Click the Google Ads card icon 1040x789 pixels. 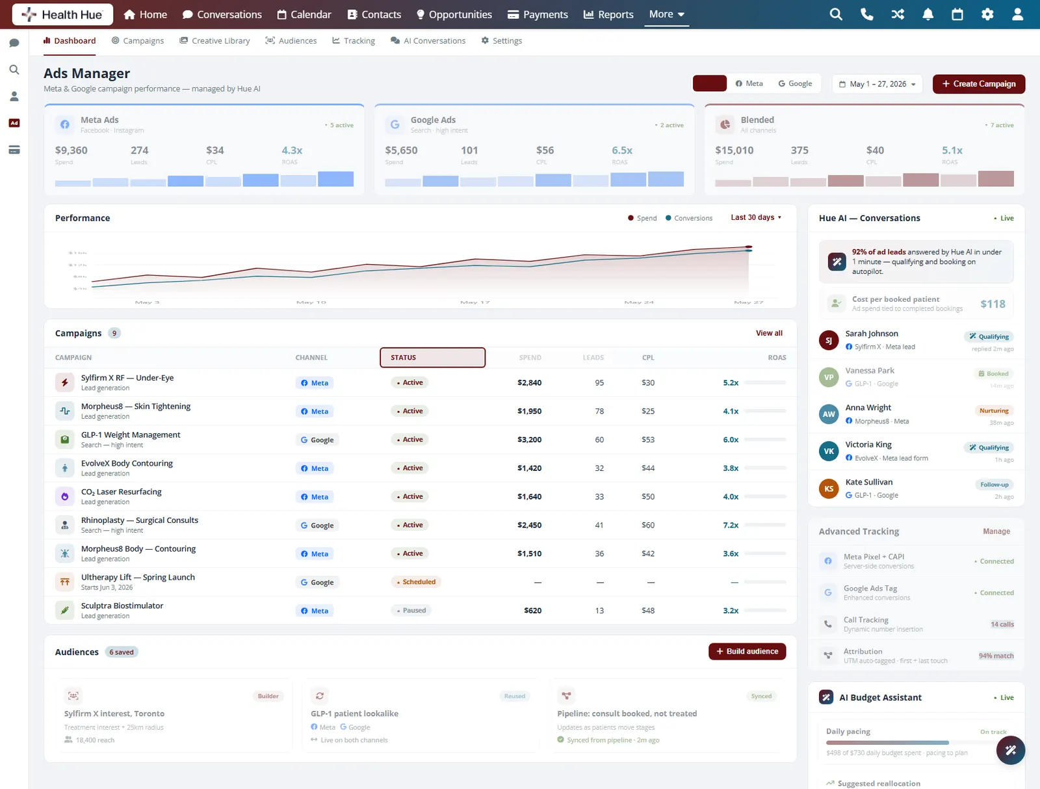[395, 124]
